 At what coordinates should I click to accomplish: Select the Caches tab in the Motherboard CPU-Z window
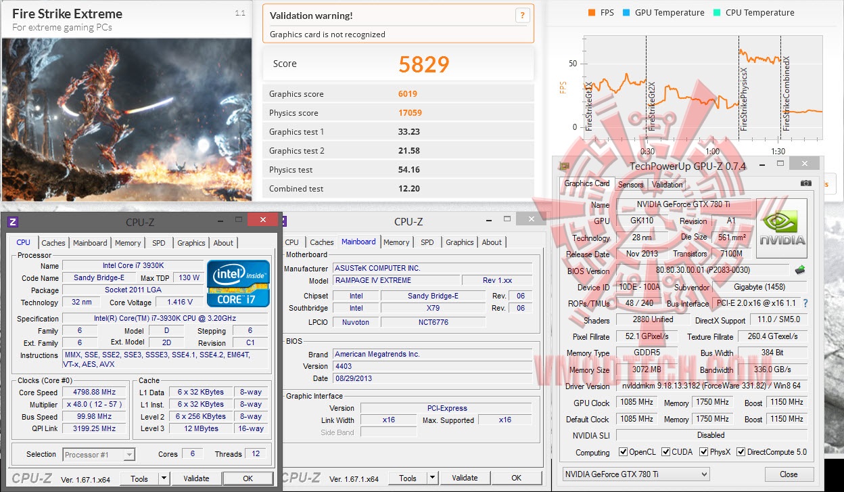322,242
